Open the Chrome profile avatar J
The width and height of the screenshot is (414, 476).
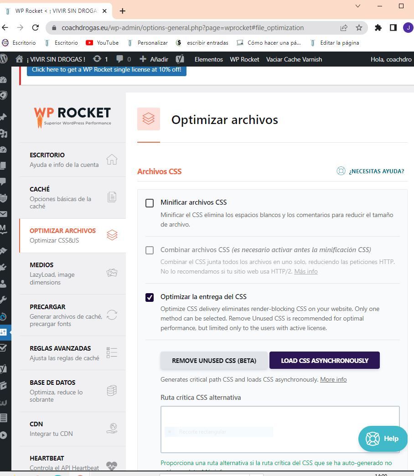[x=408, y=28]
